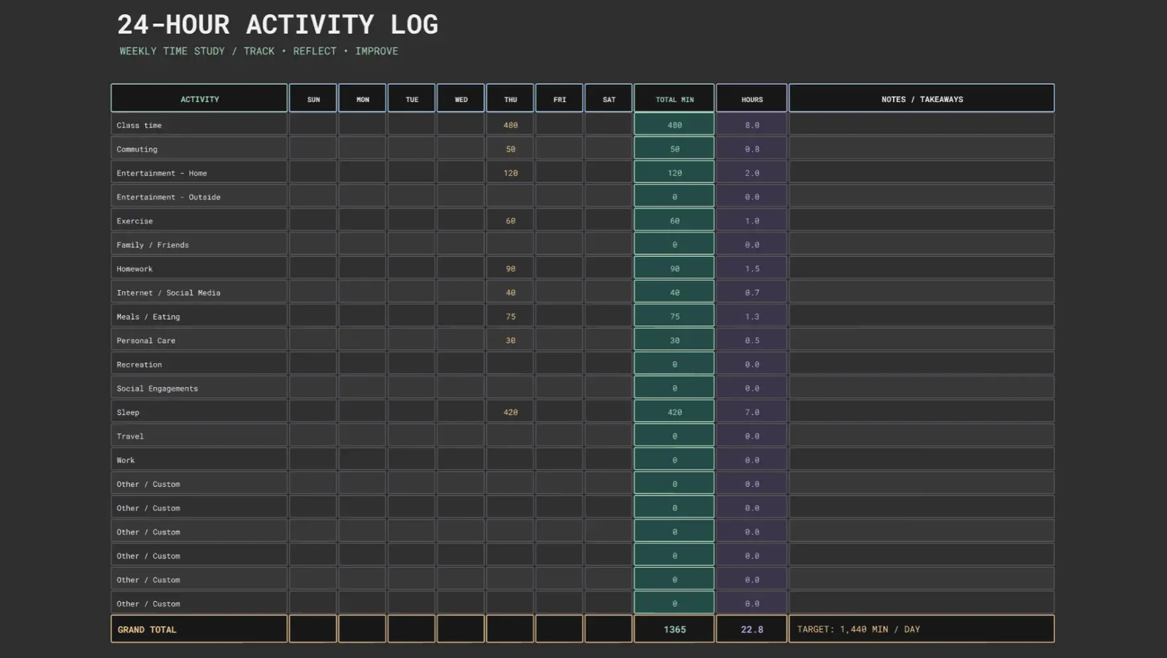Click Thursday Meals / Eating value 75

point(510,316)
